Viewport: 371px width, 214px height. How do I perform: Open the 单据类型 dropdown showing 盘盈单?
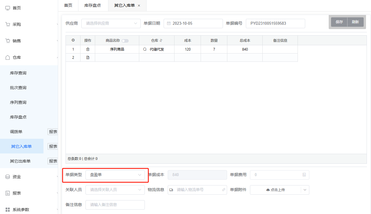click(x=115, y=175)
